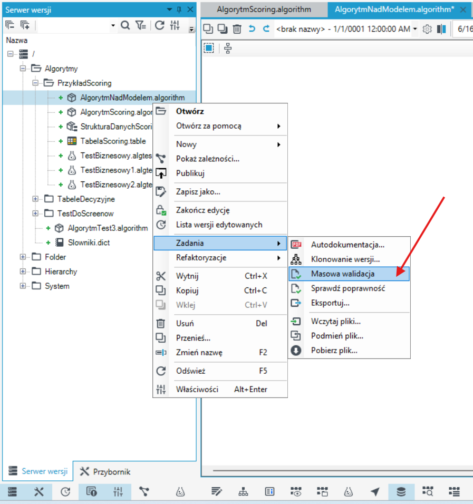The height and width of the screenshot is (504, 473).
Task: Click the search input field in Serwer wersji
Action: tap(74, 25)
